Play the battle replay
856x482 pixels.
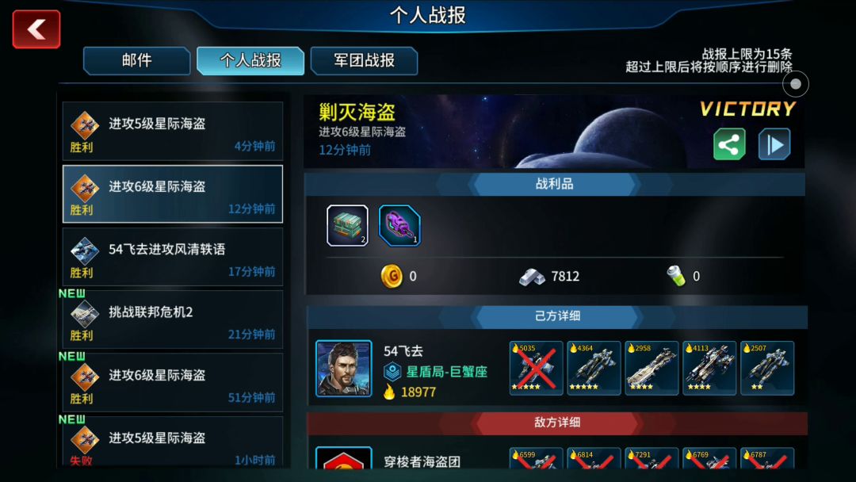click(774, 144)
